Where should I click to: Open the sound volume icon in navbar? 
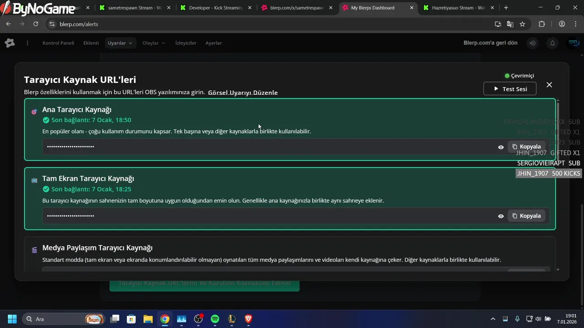(532, 43)
